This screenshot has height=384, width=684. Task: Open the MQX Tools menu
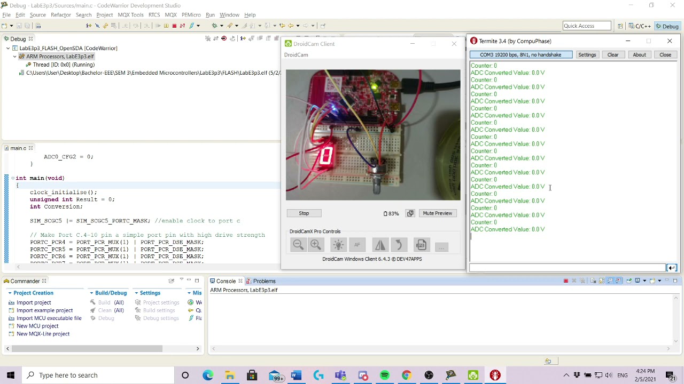click(130, 15)
